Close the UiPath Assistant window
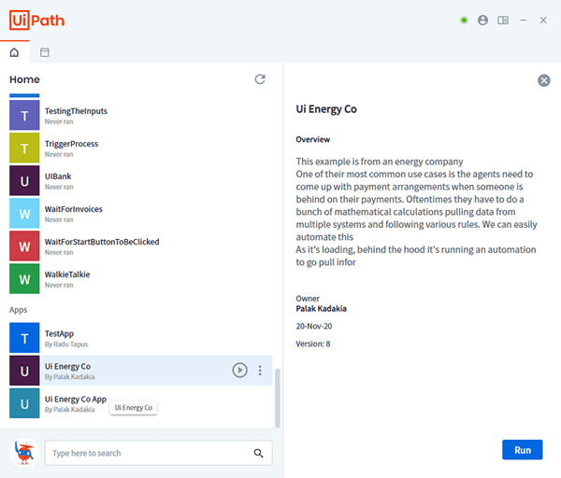Image resolution: width=561 pixels, height=478 pixels. 543,21
